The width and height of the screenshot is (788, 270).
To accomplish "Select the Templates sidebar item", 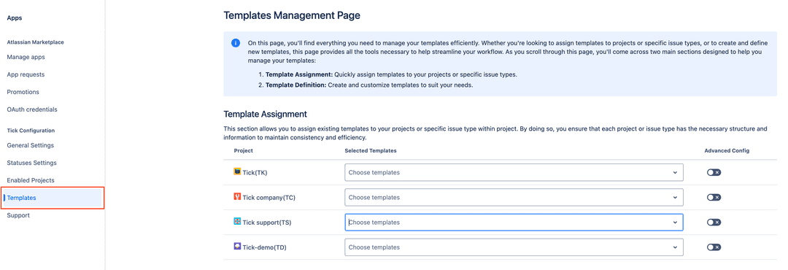I will [x=53, y=198].
